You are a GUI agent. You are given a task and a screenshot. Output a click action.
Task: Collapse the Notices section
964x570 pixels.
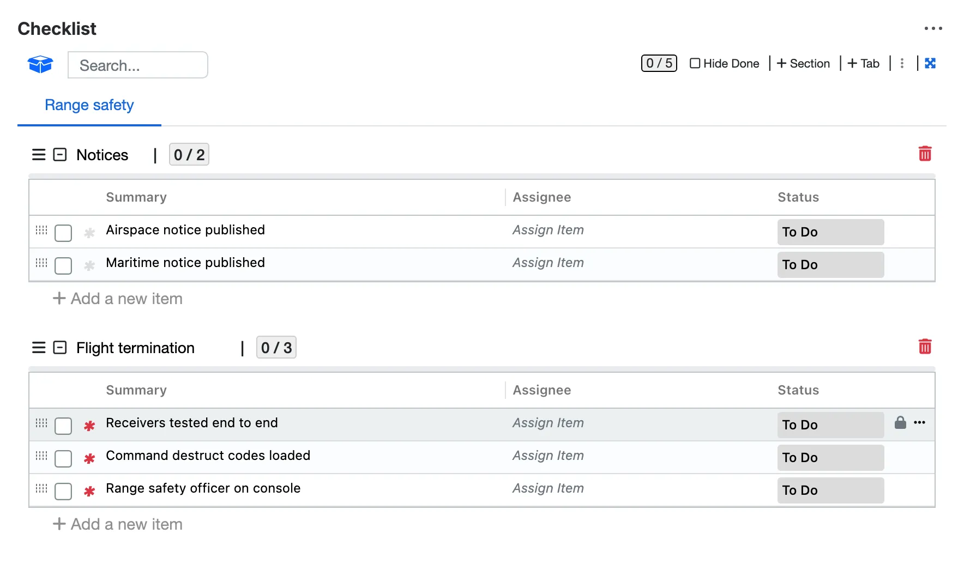click(59, 155)
